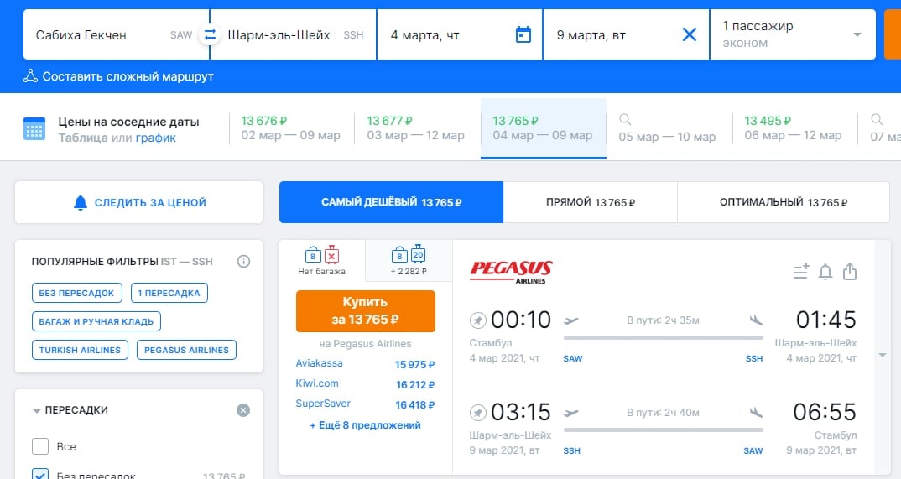Click Следить за ценой button

[x=138, y=202]
